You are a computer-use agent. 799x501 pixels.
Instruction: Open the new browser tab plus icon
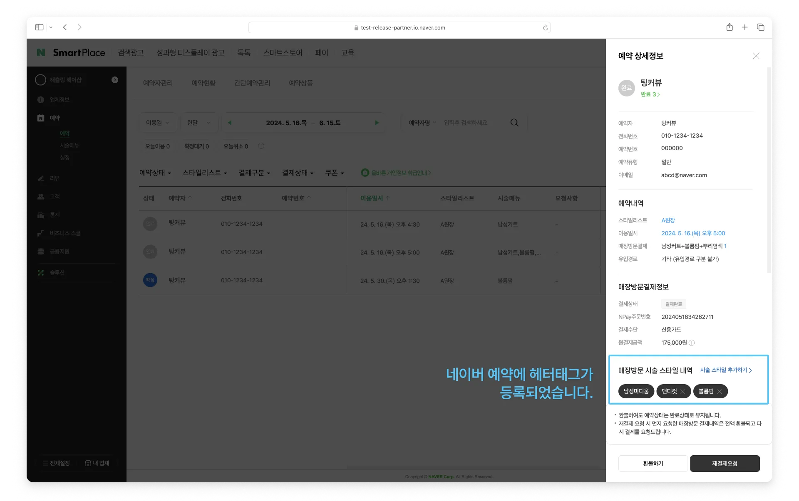(x=745, y=27)
